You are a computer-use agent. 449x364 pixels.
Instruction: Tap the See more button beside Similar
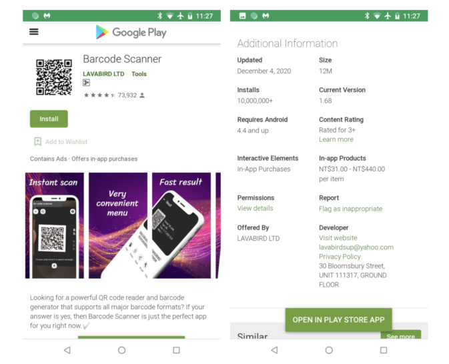click(x=400, y=335)
